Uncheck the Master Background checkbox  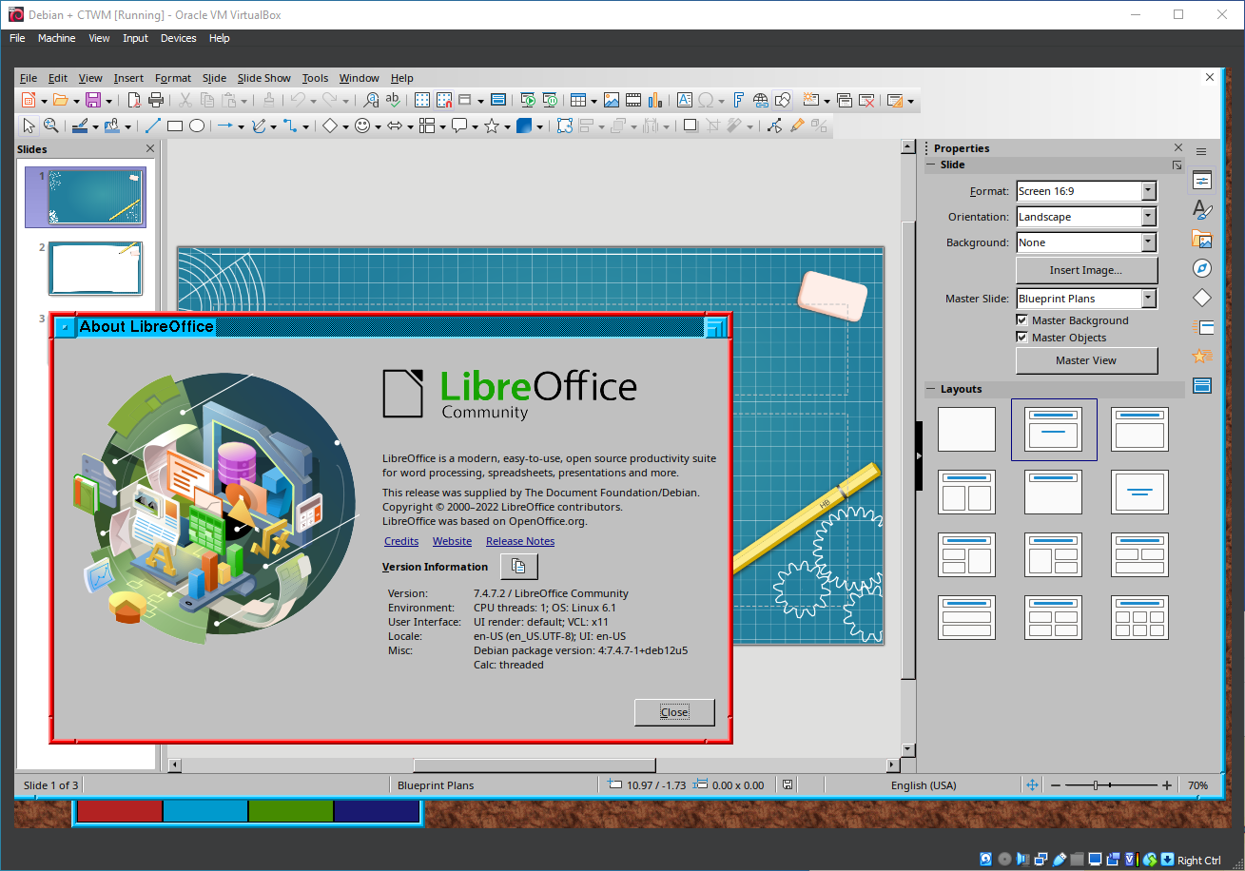click(x=1022, y=320)
